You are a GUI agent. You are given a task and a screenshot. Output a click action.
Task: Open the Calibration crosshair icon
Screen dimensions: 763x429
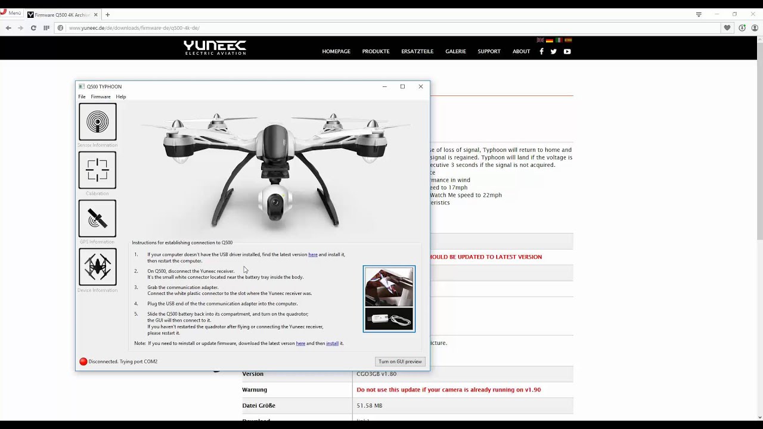97,170
